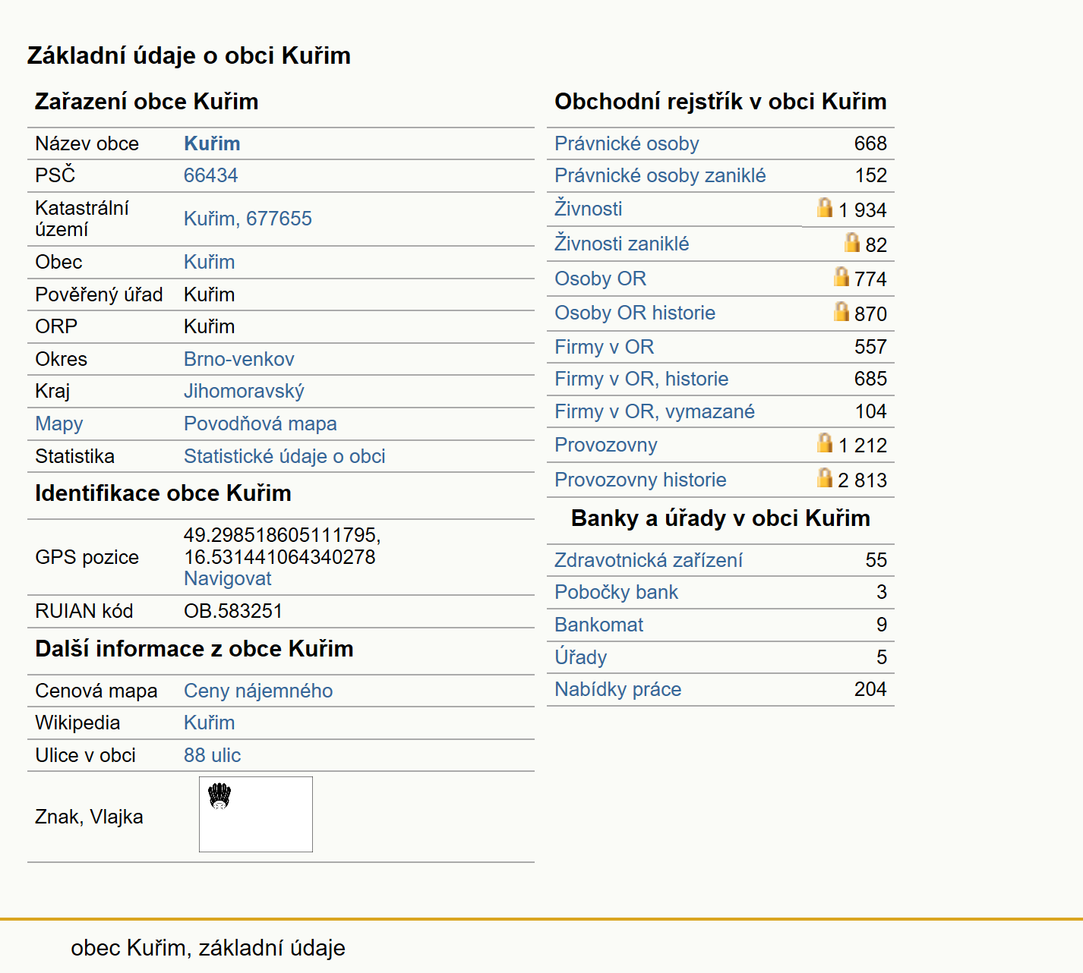The image size is (1083, 973).
Task: View Statistické údaje o obci
Action: [285, 456]
